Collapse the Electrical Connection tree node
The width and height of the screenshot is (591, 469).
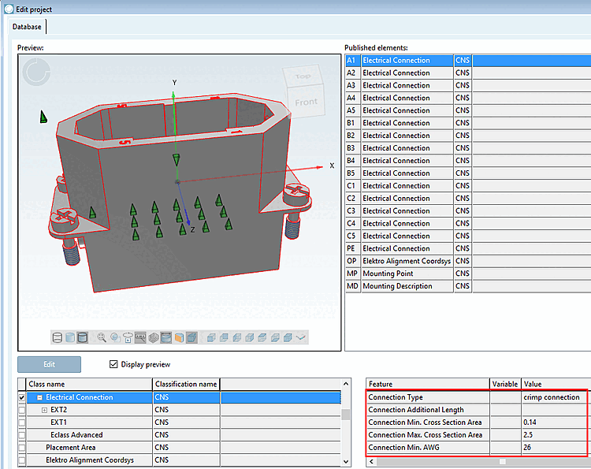click(x=39, y=398)
